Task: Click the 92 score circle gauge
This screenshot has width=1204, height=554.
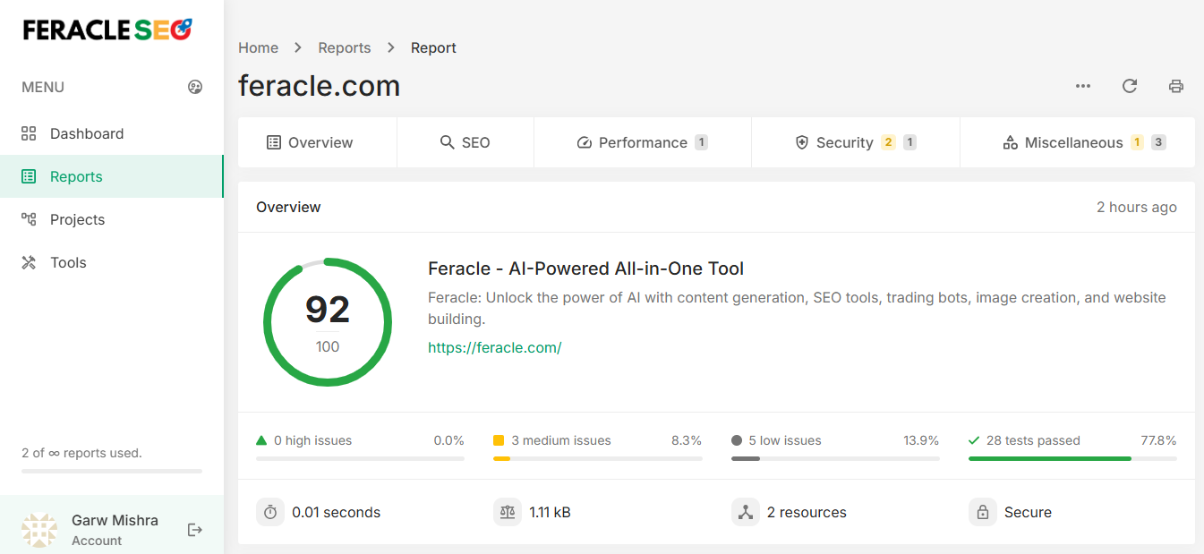Action: pyautogui.click(x=328, y=322)
